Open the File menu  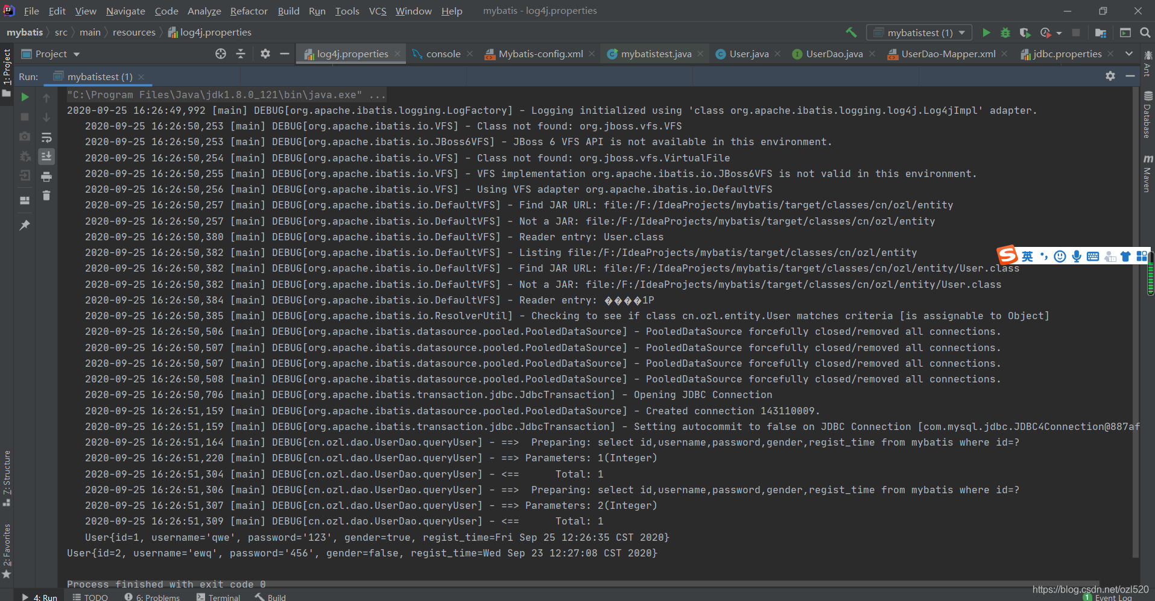pyautogui.click(x=31, y=11)
